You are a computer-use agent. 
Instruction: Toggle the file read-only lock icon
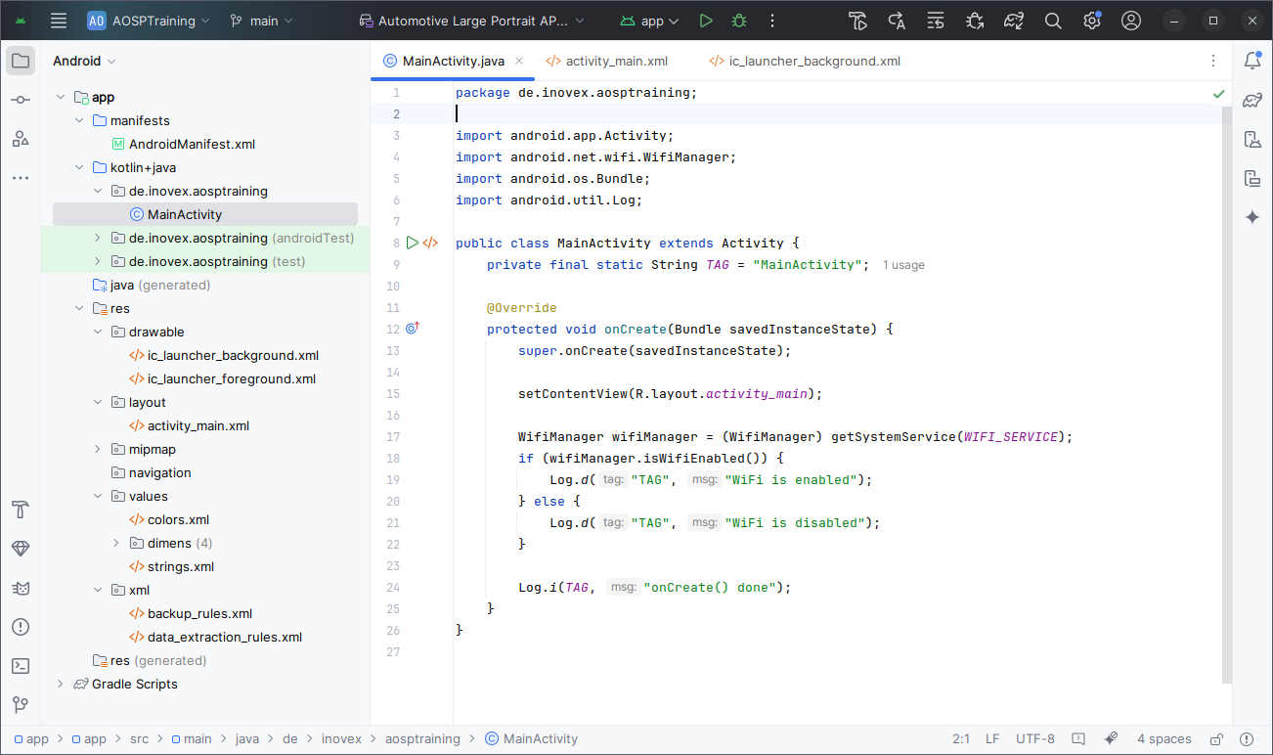(x=1216, y=739)
